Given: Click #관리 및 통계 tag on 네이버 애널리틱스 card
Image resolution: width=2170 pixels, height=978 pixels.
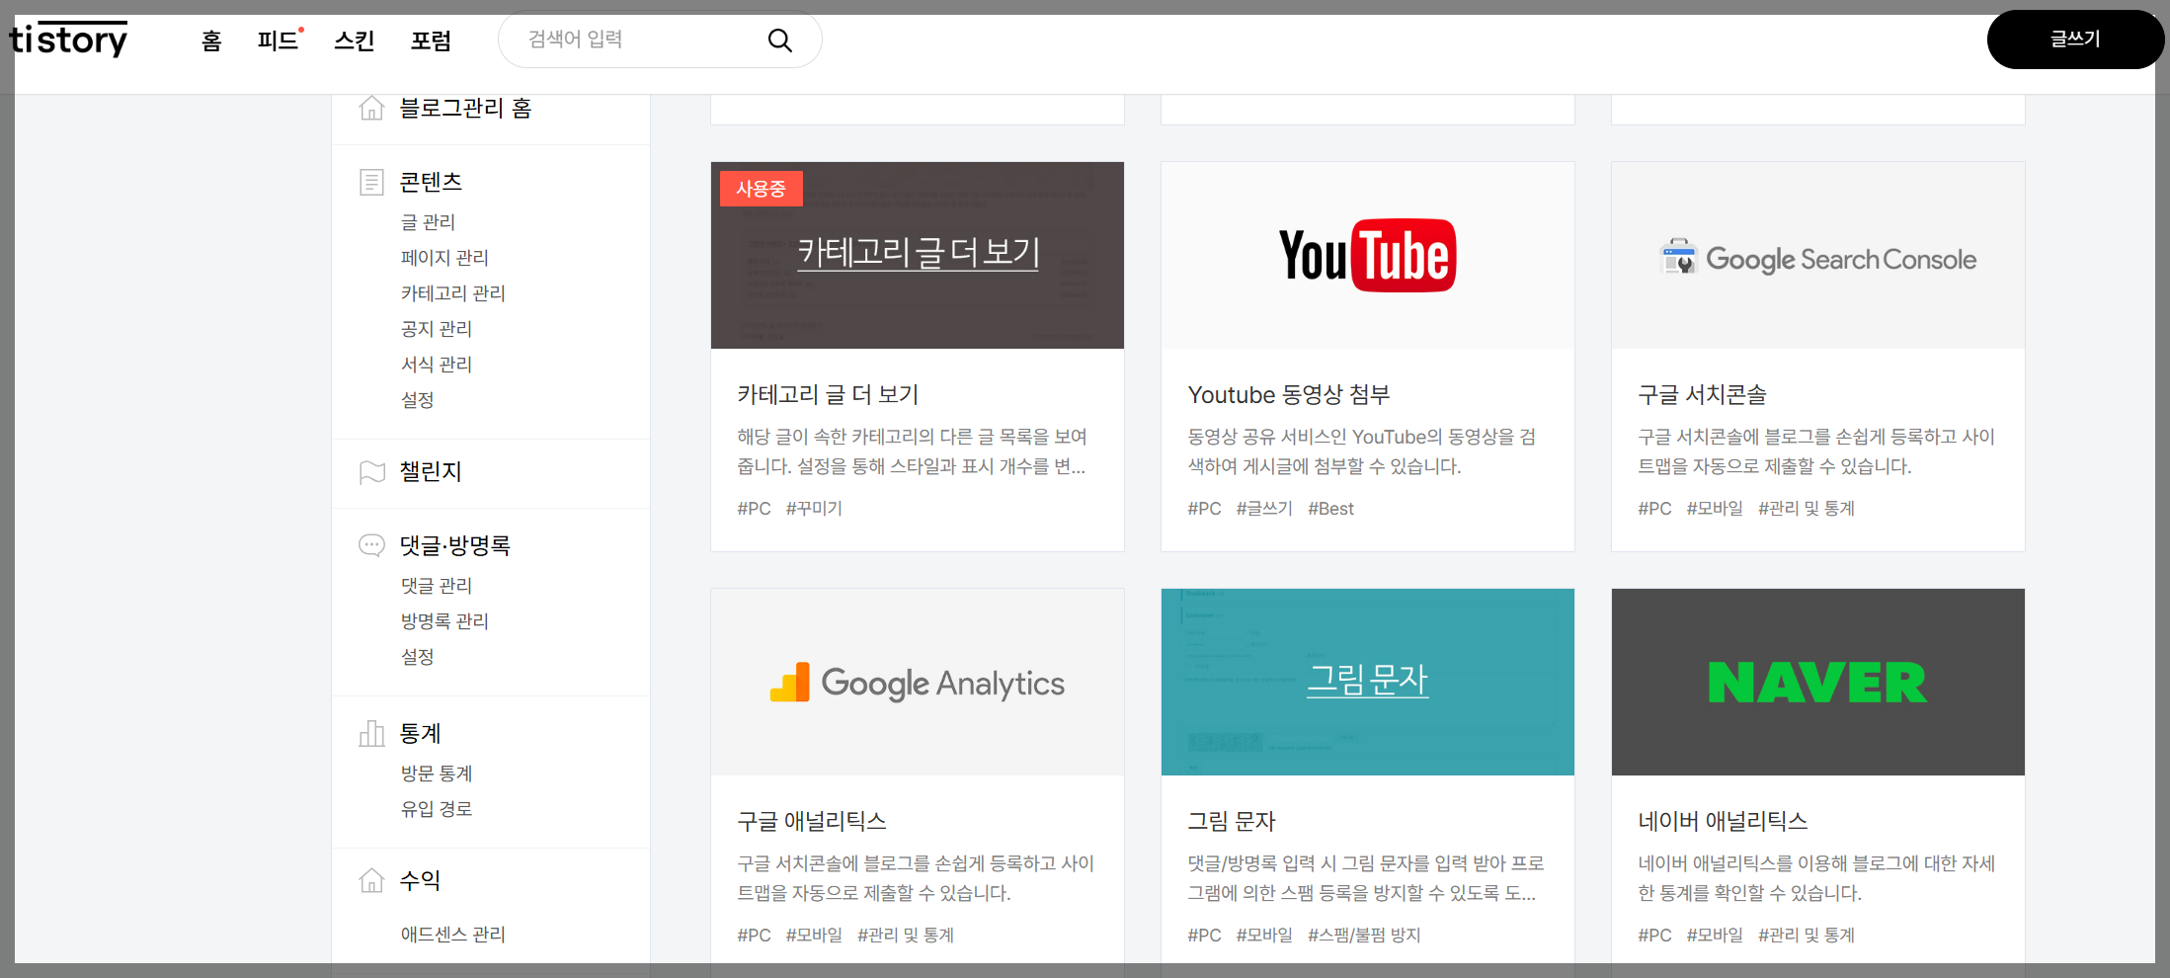Looking at the screenshot, I should (1807, 936).
